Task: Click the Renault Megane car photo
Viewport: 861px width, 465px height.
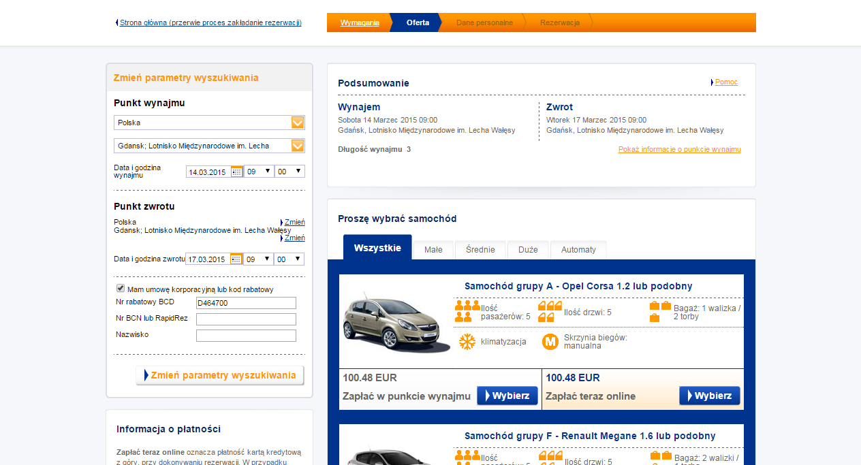Action: coord(396,456)
